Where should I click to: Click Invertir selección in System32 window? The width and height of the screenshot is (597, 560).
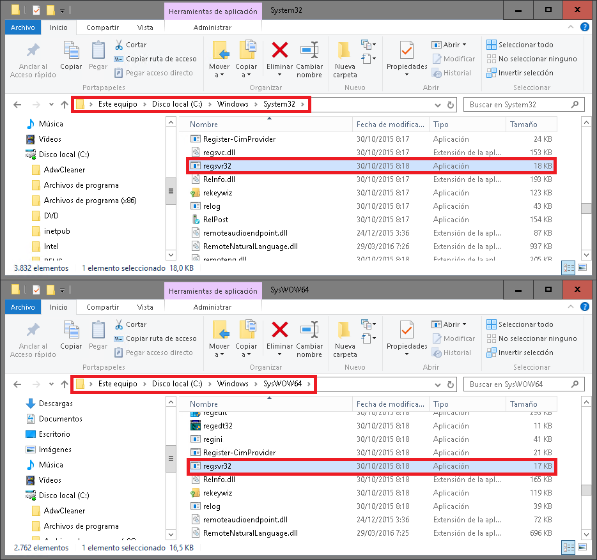point(520,73)
